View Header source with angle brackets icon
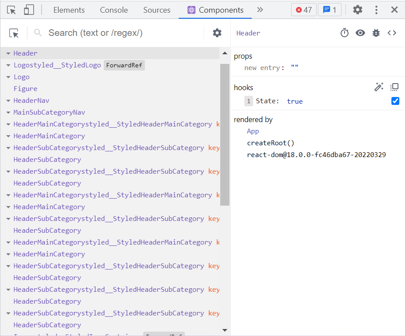 pyautogui.click(x=392, y=33)
